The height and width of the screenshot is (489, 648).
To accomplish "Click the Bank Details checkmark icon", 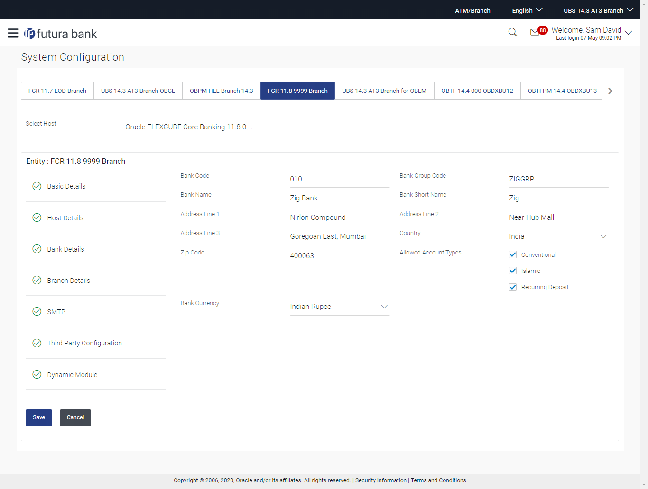I will 37,249.
